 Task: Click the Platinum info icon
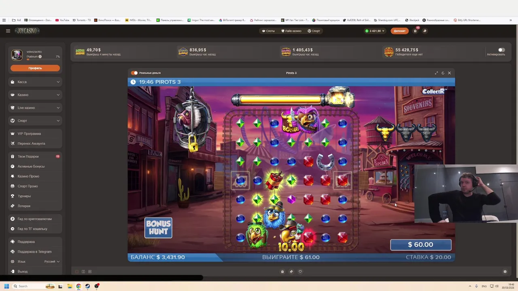point(40,57)
